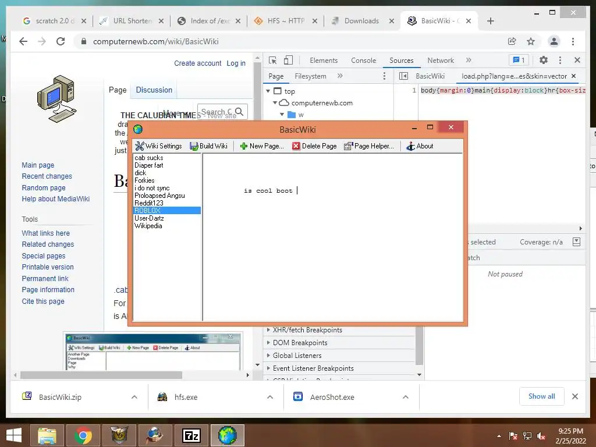Click the Build Wiki toolbar button

pyautogui.click(x=209, y=146)
